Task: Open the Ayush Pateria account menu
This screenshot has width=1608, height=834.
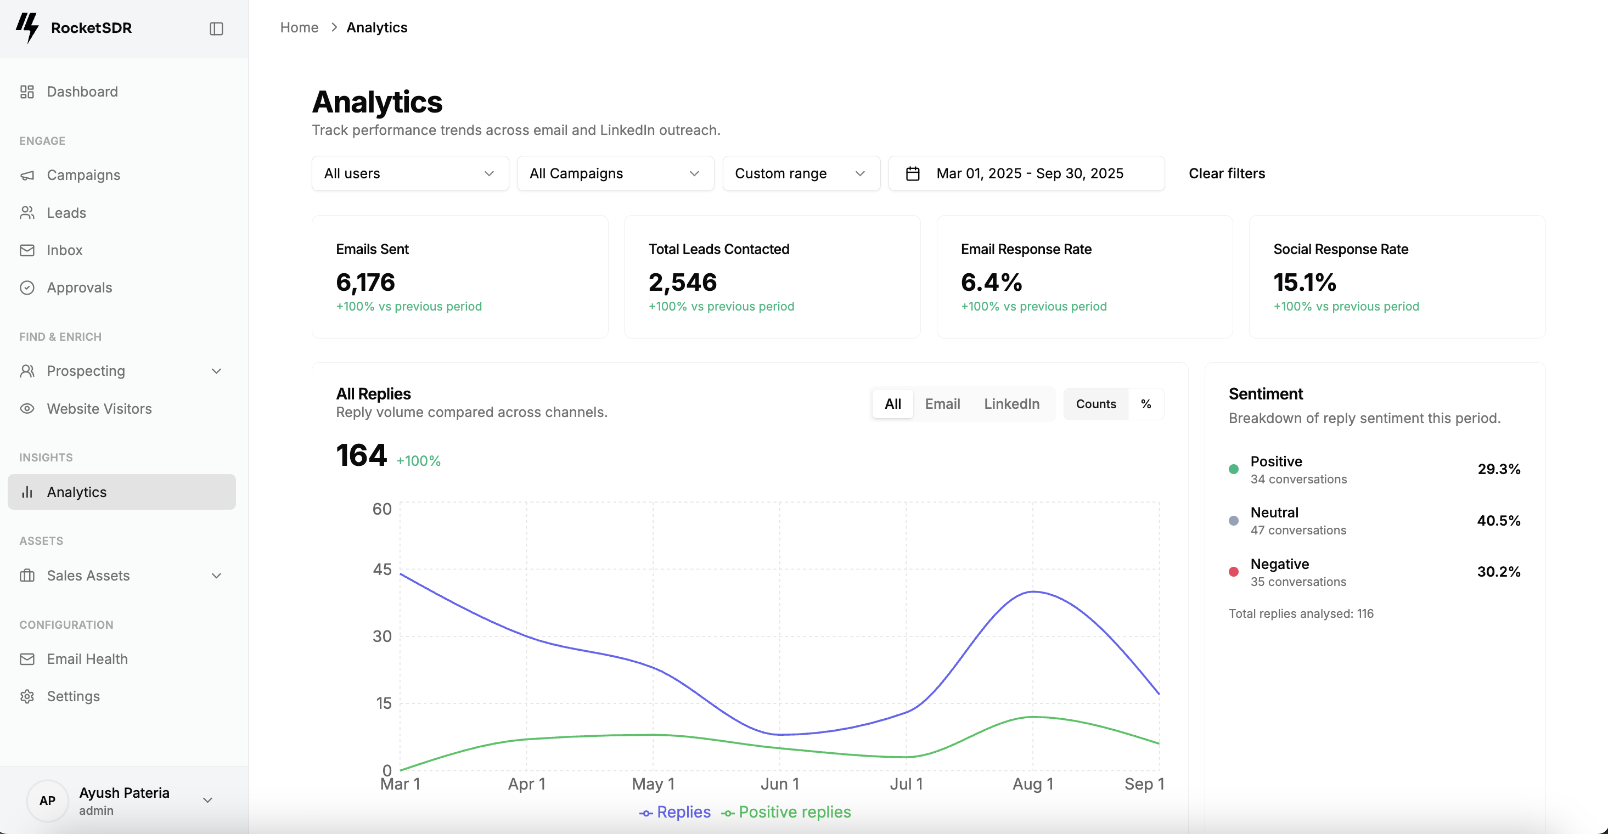Action: point(123,801)
